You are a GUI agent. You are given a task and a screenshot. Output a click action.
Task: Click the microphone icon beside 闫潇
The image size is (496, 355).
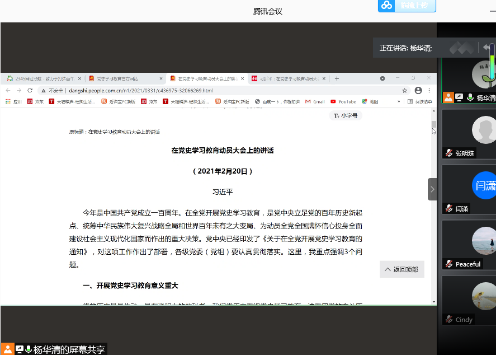point(448,208)
